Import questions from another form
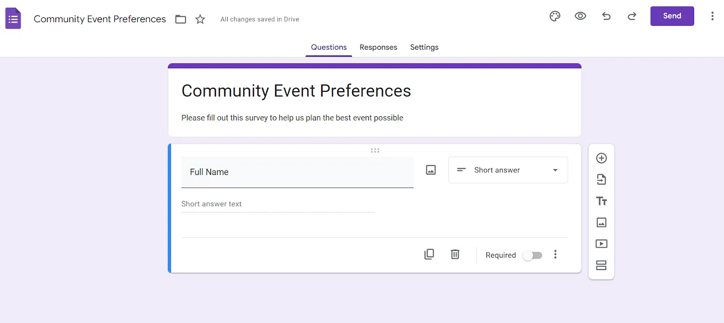 click(601, 180)
